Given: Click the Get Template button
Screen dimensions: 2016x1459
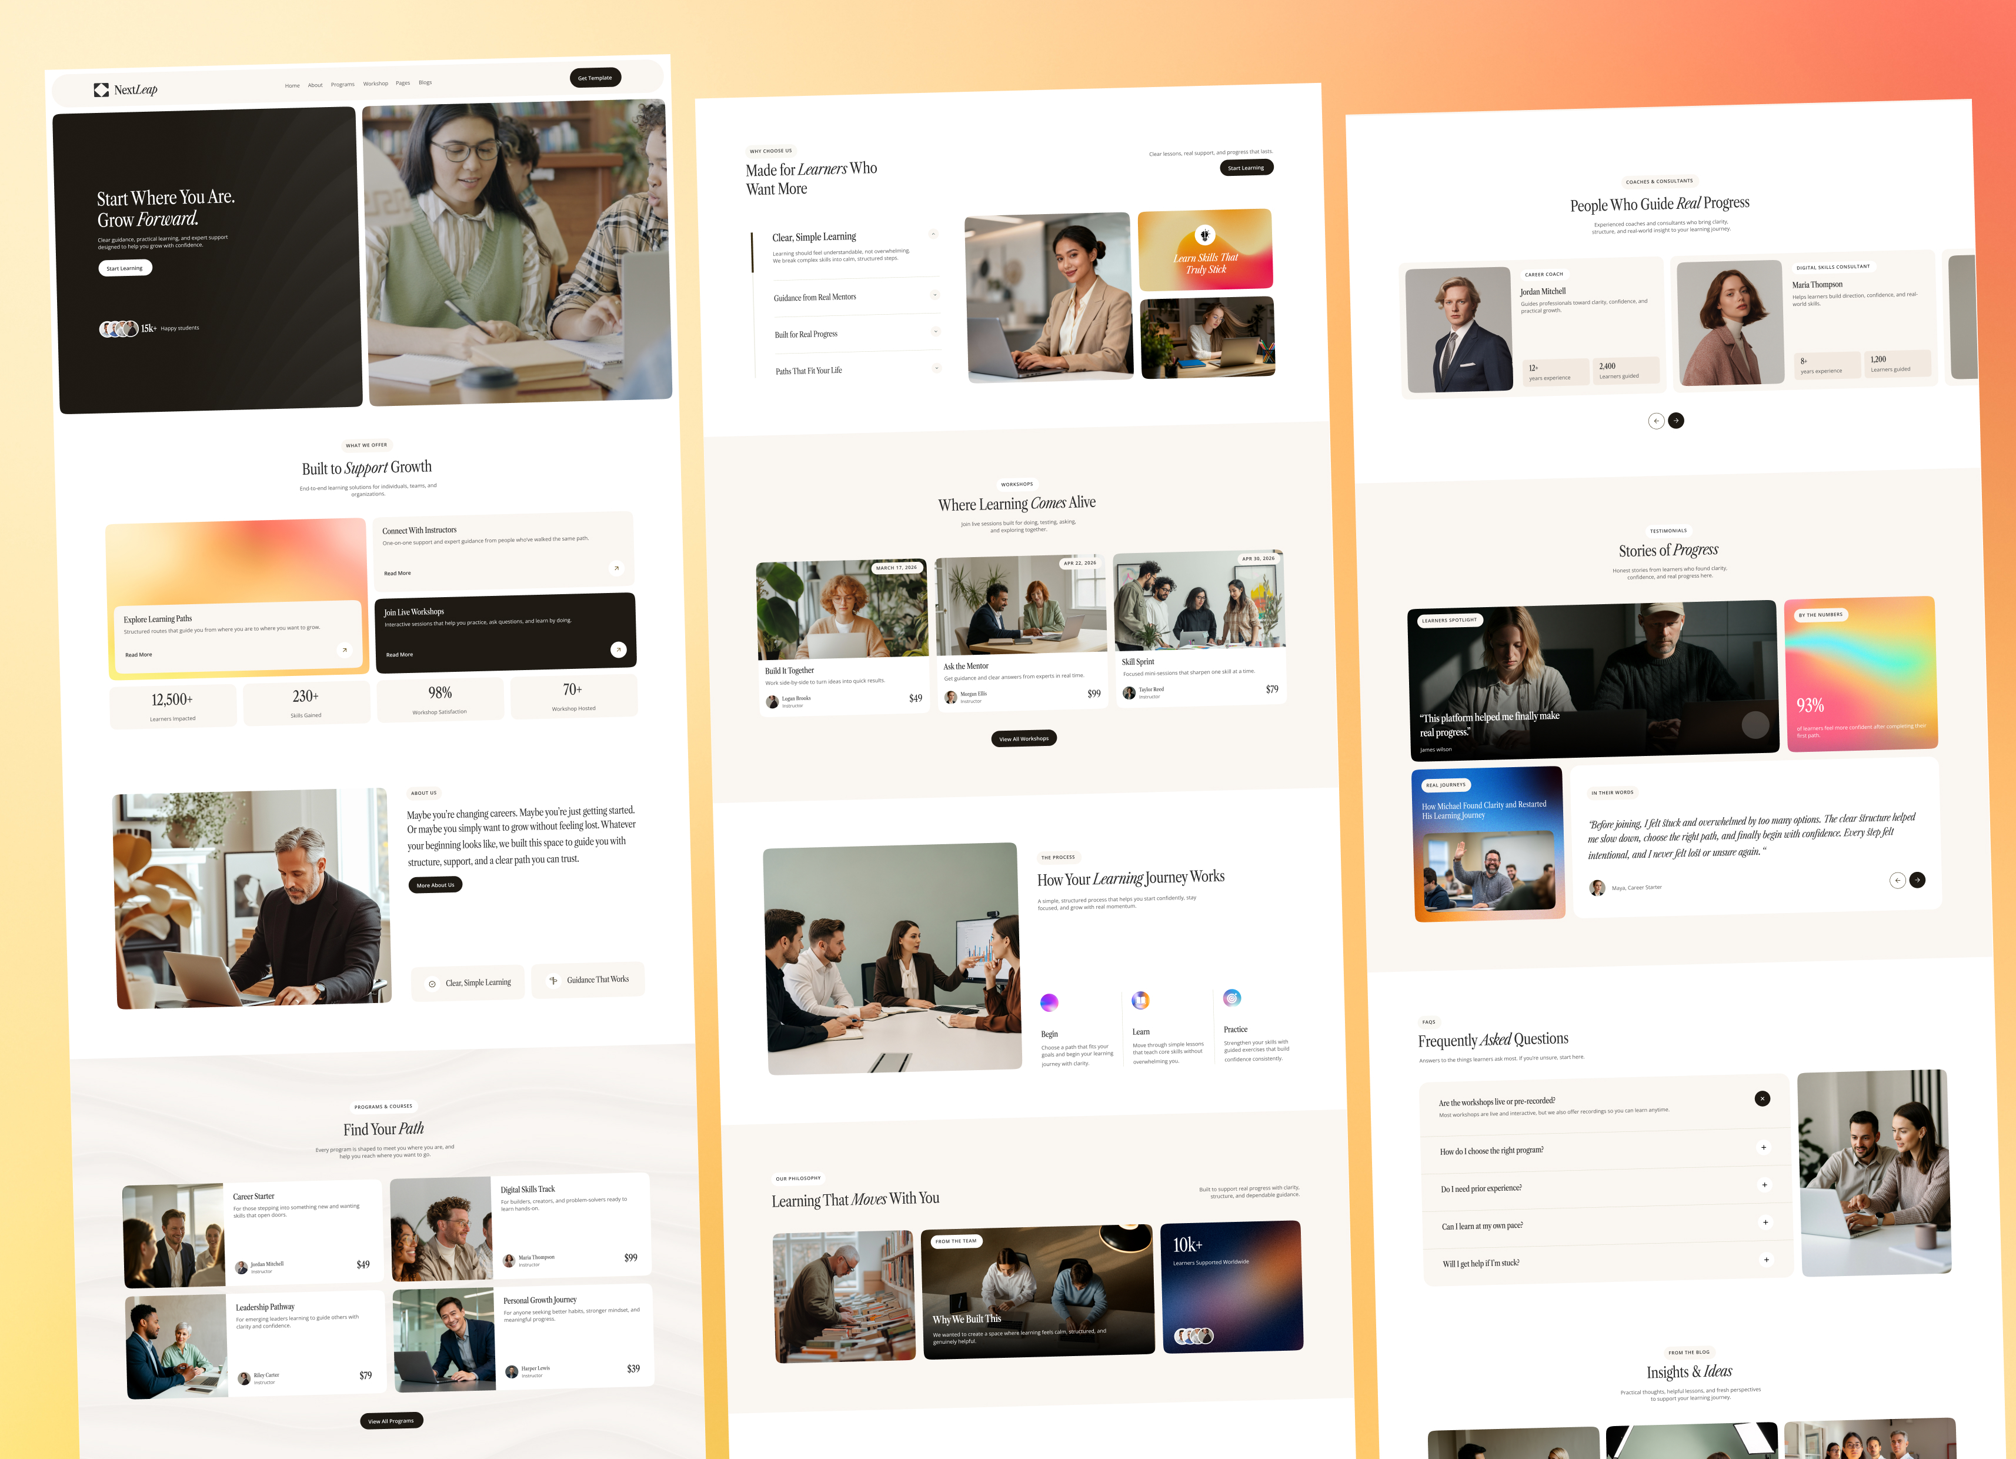Looking at the screenshot, I should (x=596, y=78).
